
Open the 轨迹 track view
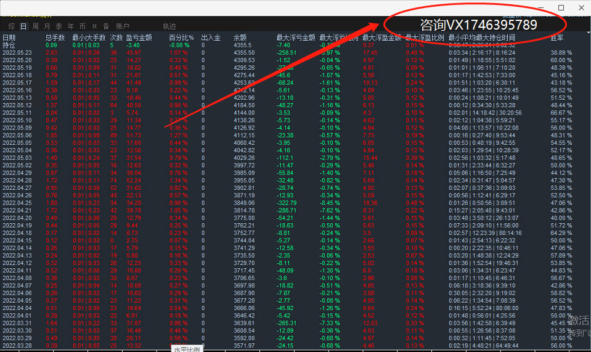[169, 27]
